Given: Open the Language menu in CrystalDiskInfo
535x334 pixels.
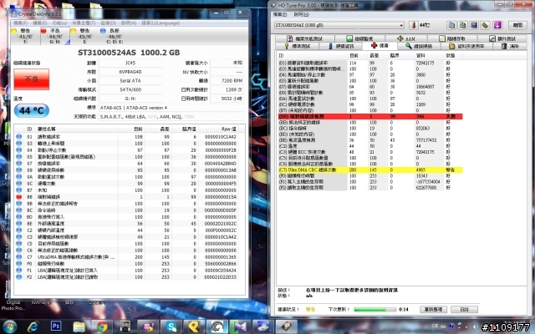Looking at the screenshot, I should [x=160, y=23].
